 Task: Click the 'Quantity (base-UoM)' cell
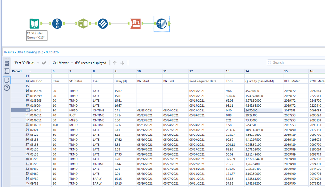coord(264,81)
